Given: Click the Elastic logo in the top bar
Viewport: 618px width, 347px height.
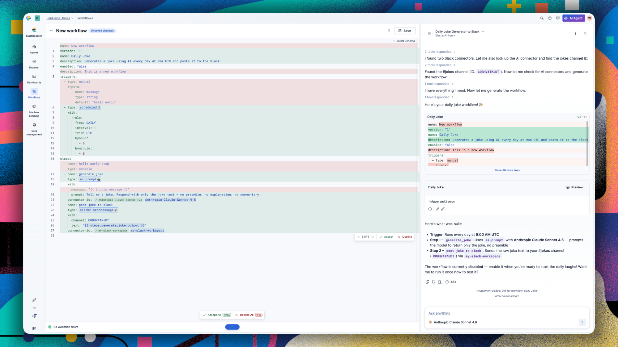Looking at the screenshot, I should [x=28, y=18].
